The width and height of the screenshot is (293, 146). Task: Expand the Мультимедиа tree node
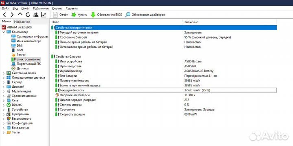pyautogui.click(x=4, y=91)
